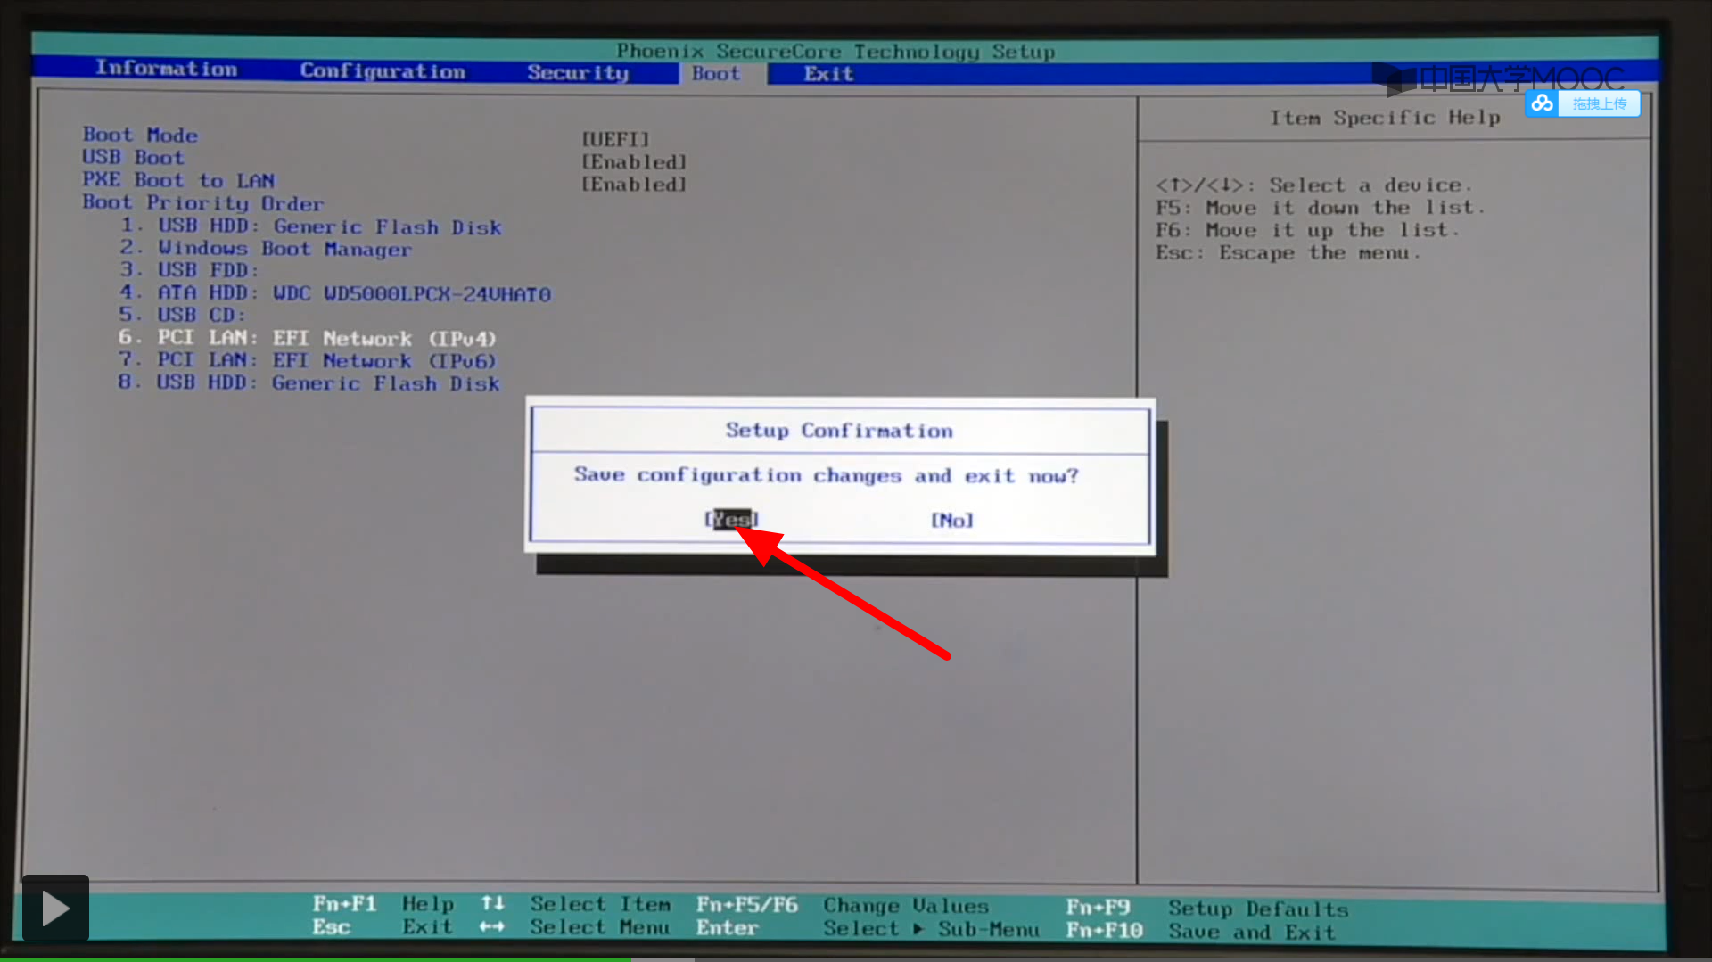Switch to the Security tab
The width and height of the screenshot is (1712, 962).
tap(578, 72)
